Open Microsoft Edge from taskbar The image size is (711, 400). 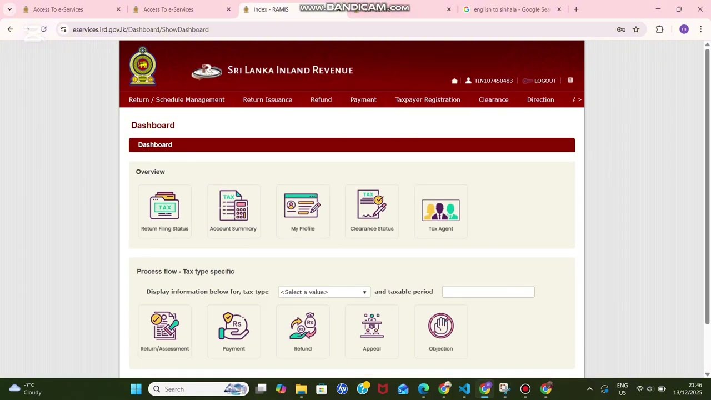[423, 389]
